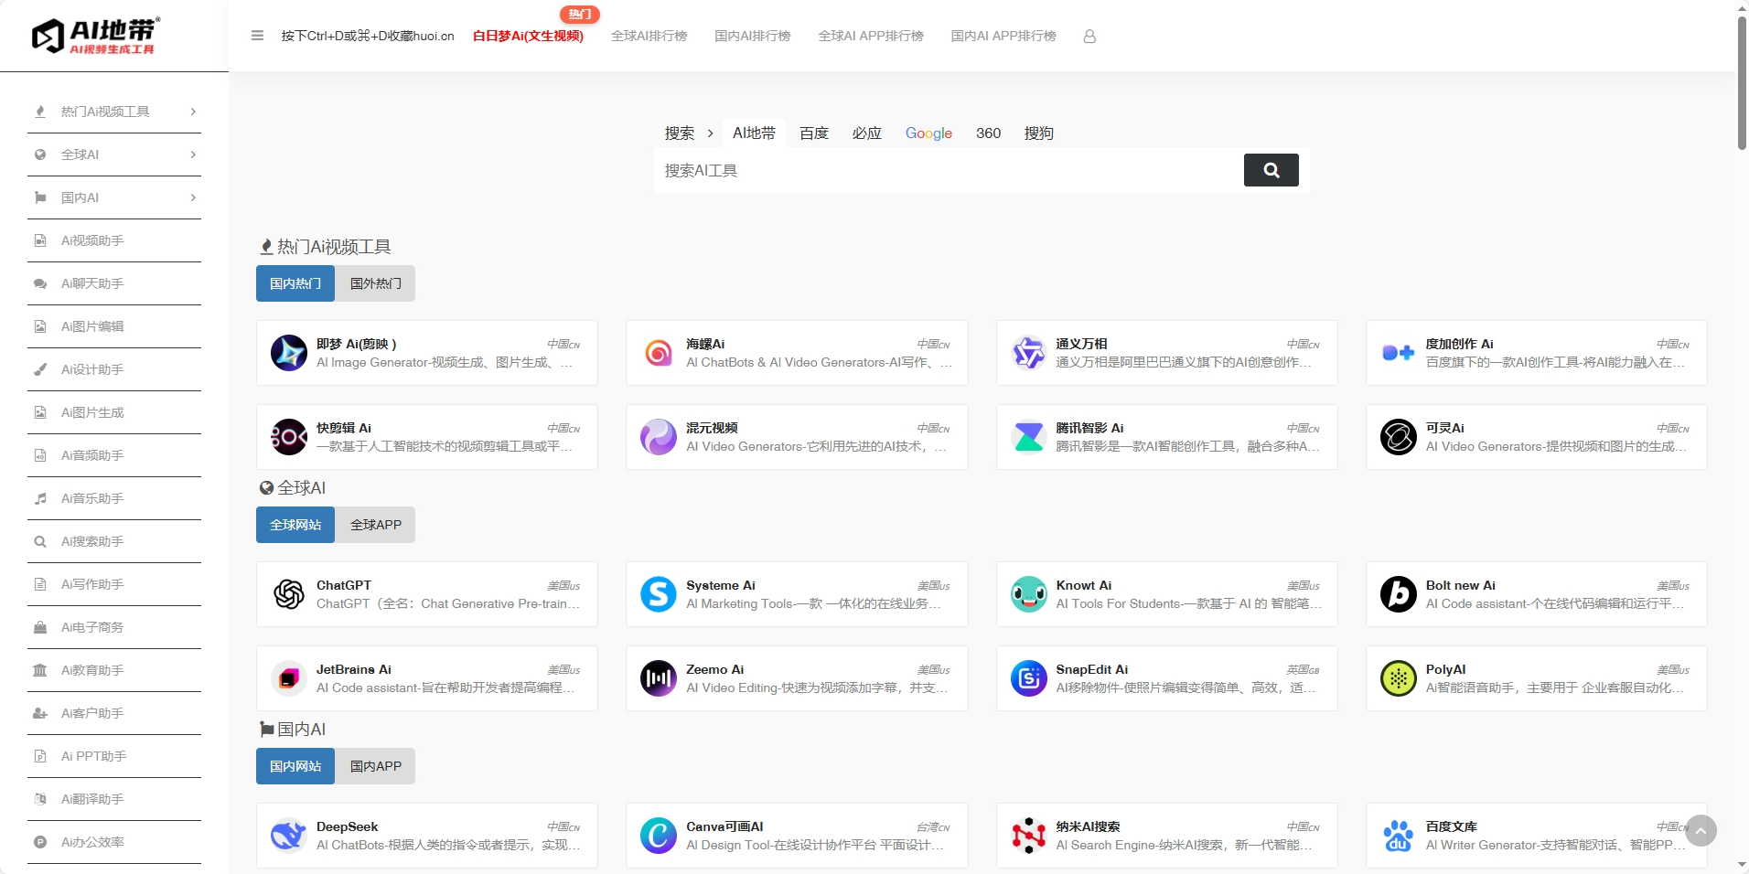Image resolution: width=1749 pixels, height=874 pixels.
Task: Expand the 国内AI sidebar item
Action: coord(114,197)
